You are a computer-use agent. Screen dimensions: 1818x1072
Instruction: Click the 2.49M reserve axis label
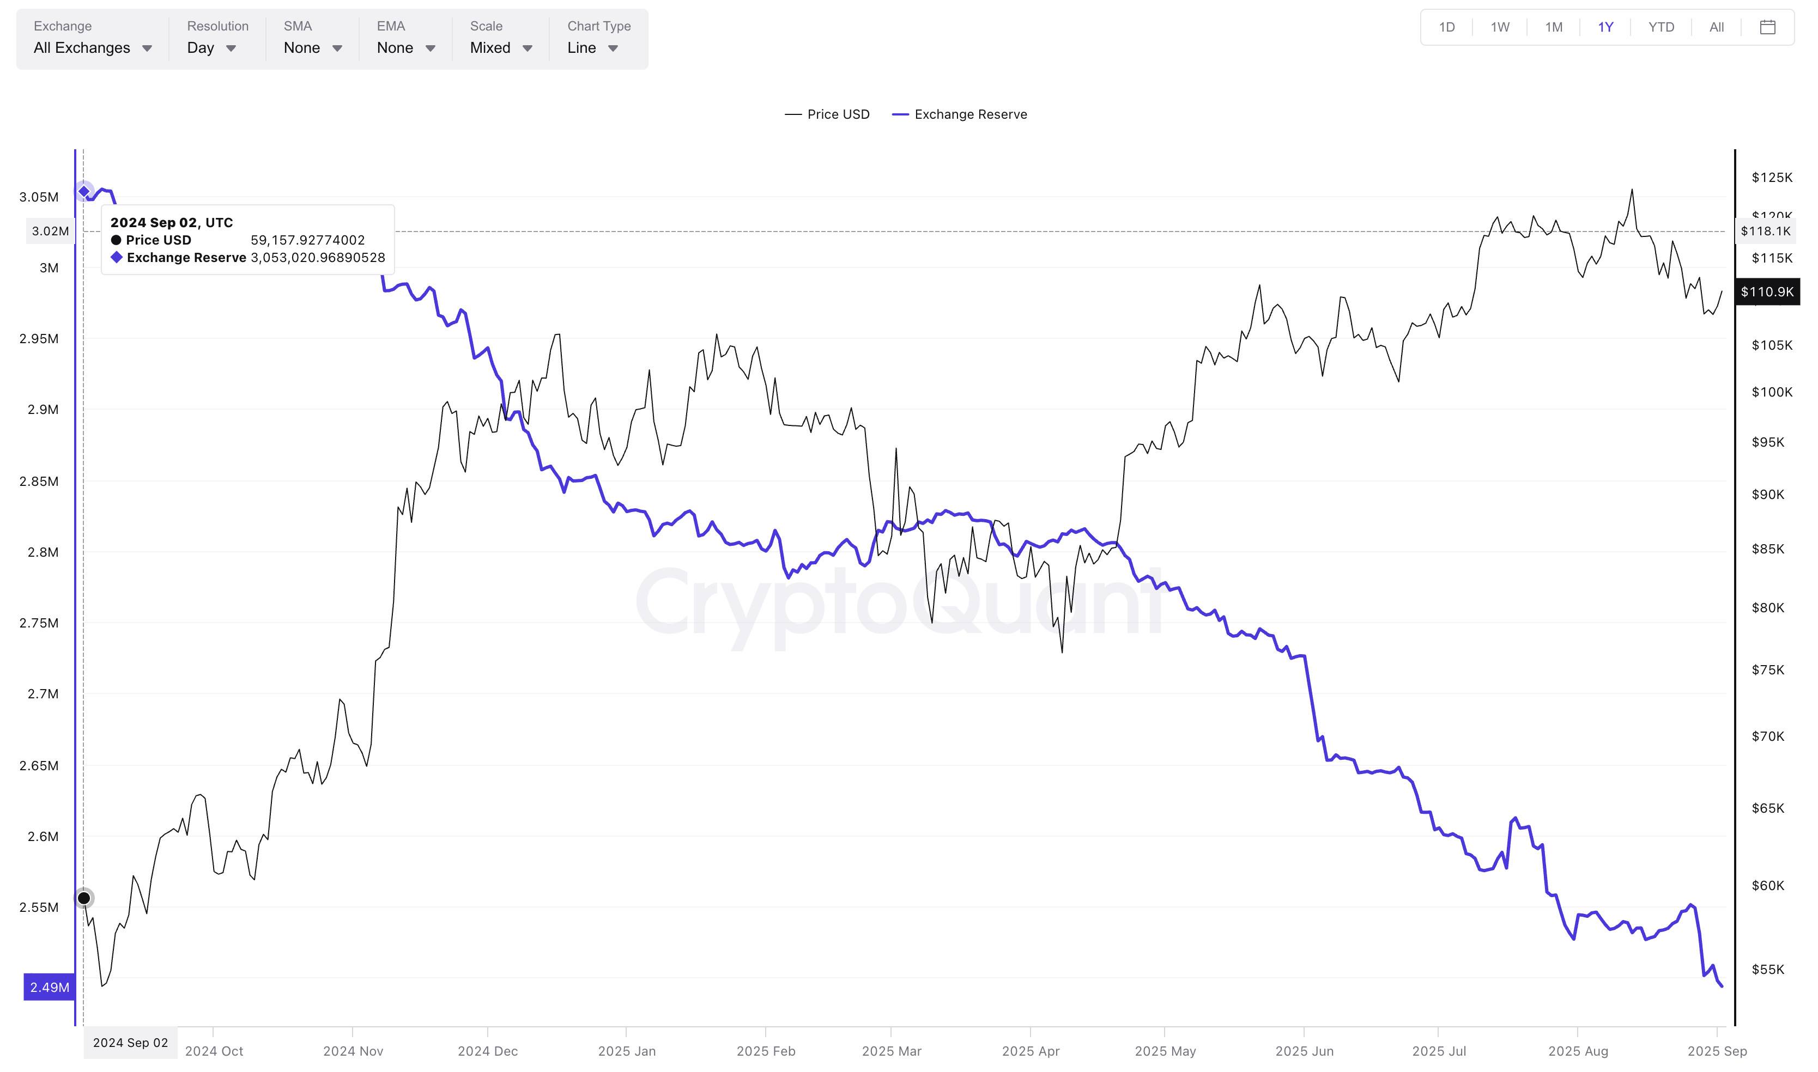tap(49, 987)
